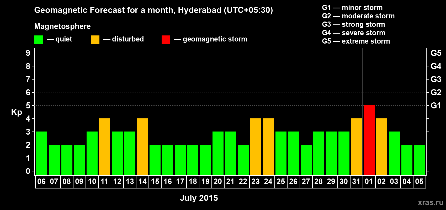Image resolution: width=446 pixels, height=210 pixels.
Task: Click the red geomagnetic storm legend swatch
Action: 166,40
